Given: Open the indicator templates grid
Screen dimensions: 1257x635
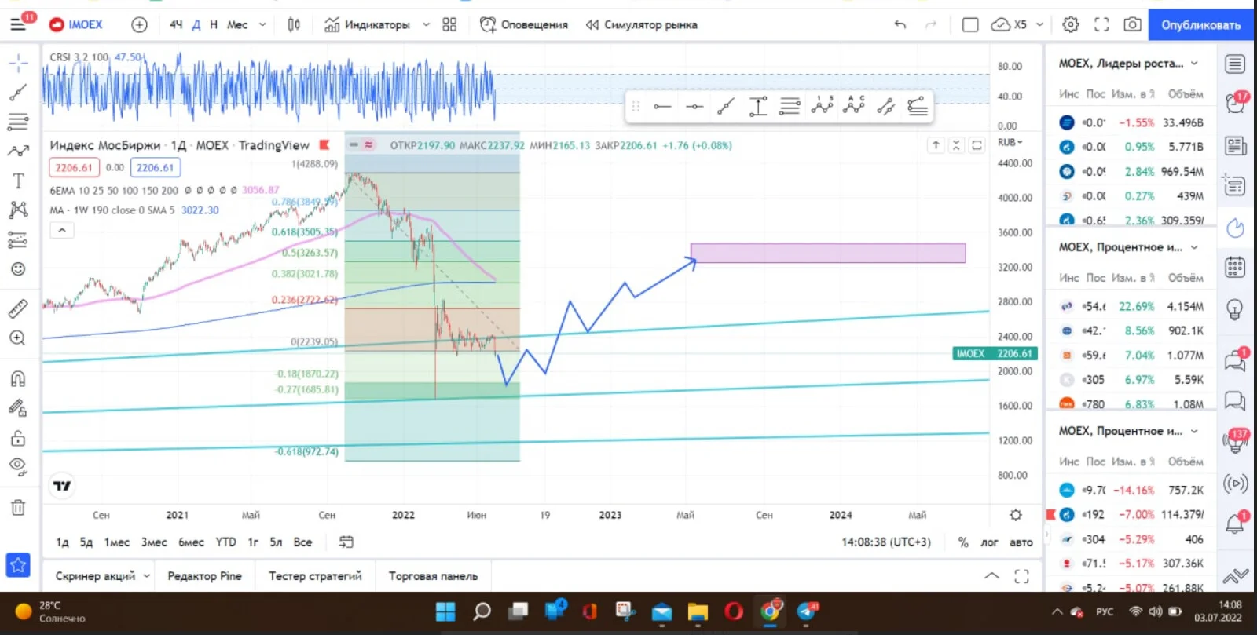Looking at the screenshot, I should (x=449, y=24).
